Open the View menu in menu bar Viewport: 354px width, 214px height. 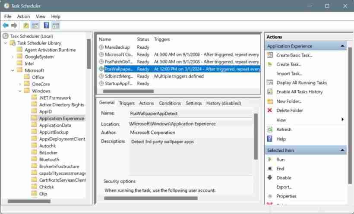pos(41,16)
